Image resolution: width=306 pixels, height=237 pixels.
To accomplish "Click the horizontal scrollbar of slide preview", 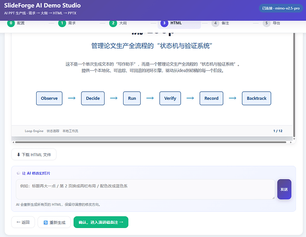I will point(151,142).
